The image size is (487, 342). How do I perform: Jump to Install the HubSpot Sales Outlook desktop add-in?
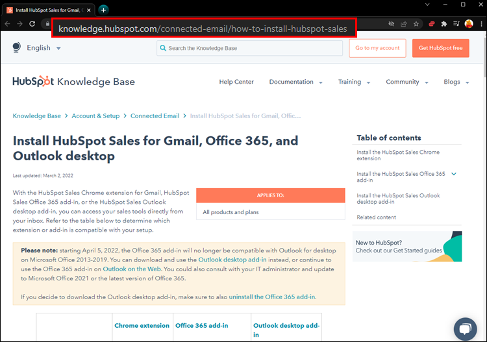[x=398, y=199]
